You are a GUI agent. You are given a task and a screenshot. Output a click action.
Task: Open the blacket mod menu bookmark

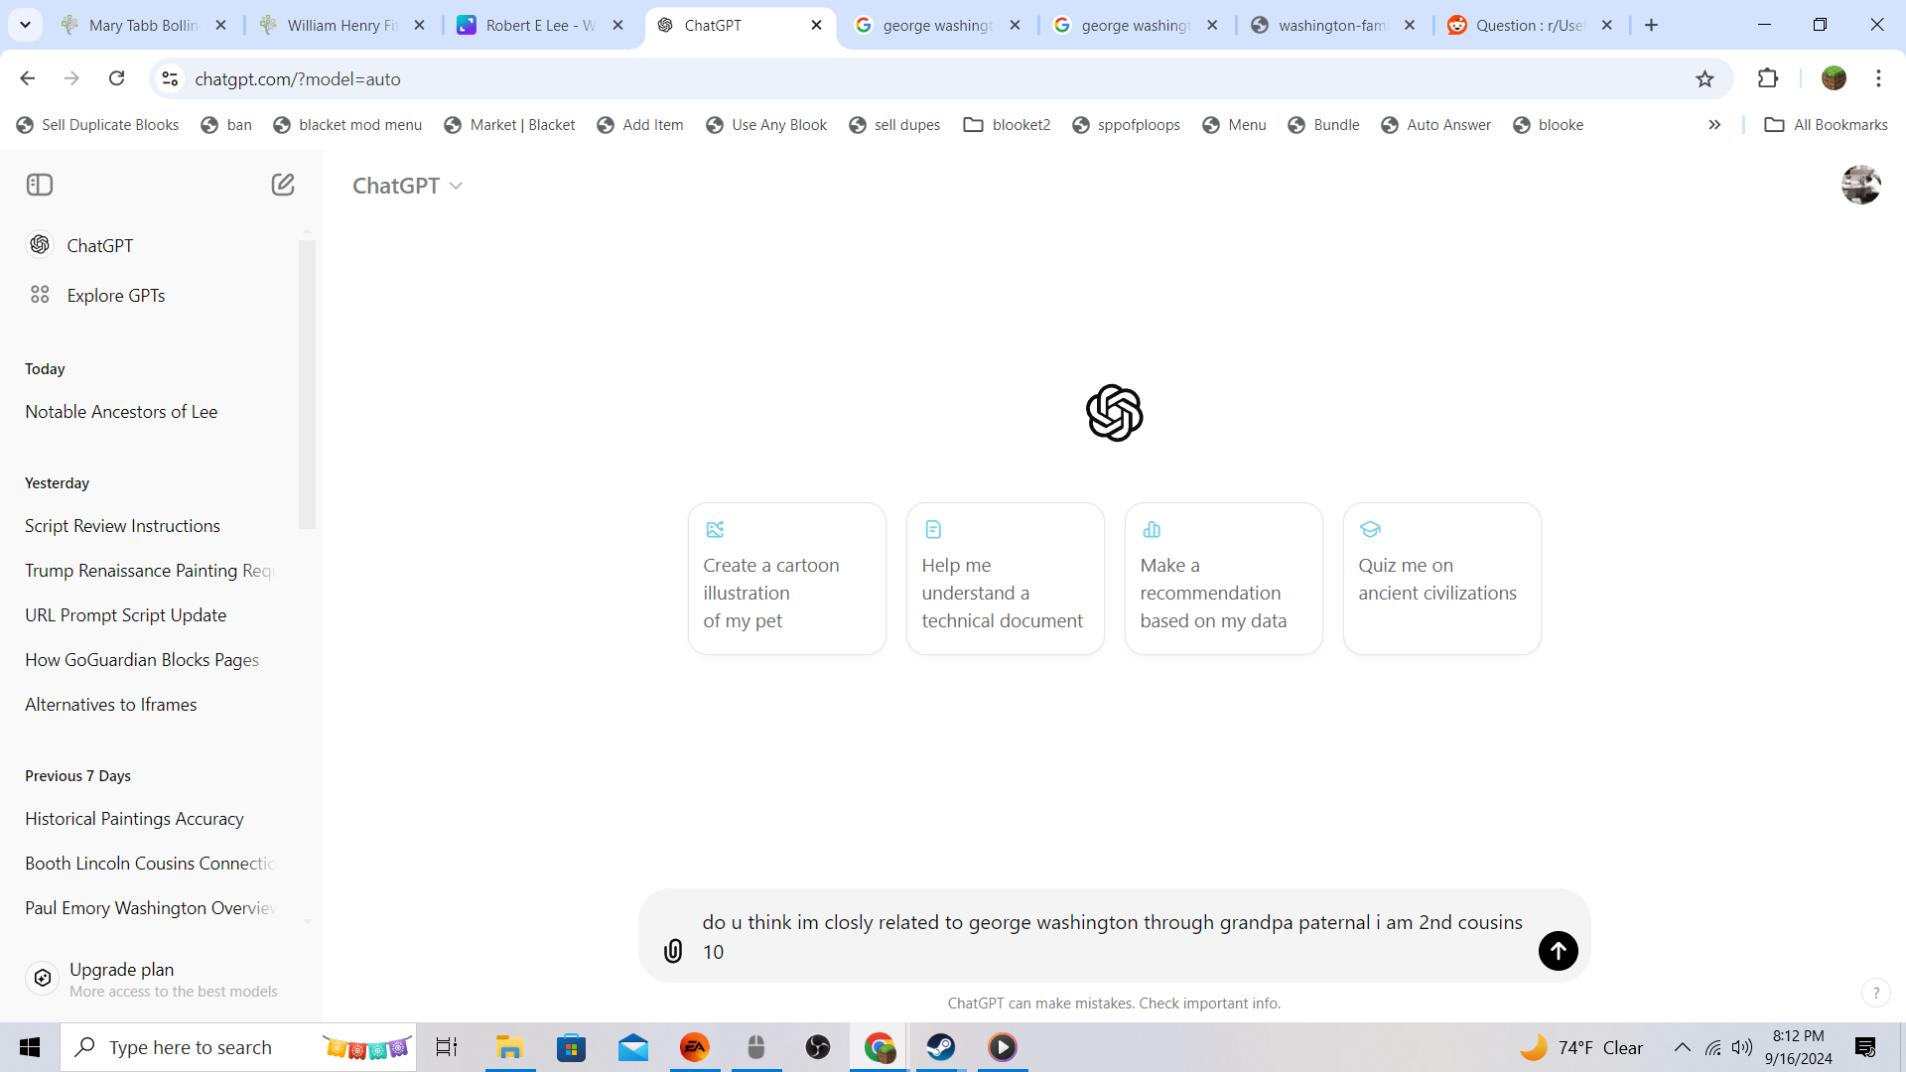point(347,125)
